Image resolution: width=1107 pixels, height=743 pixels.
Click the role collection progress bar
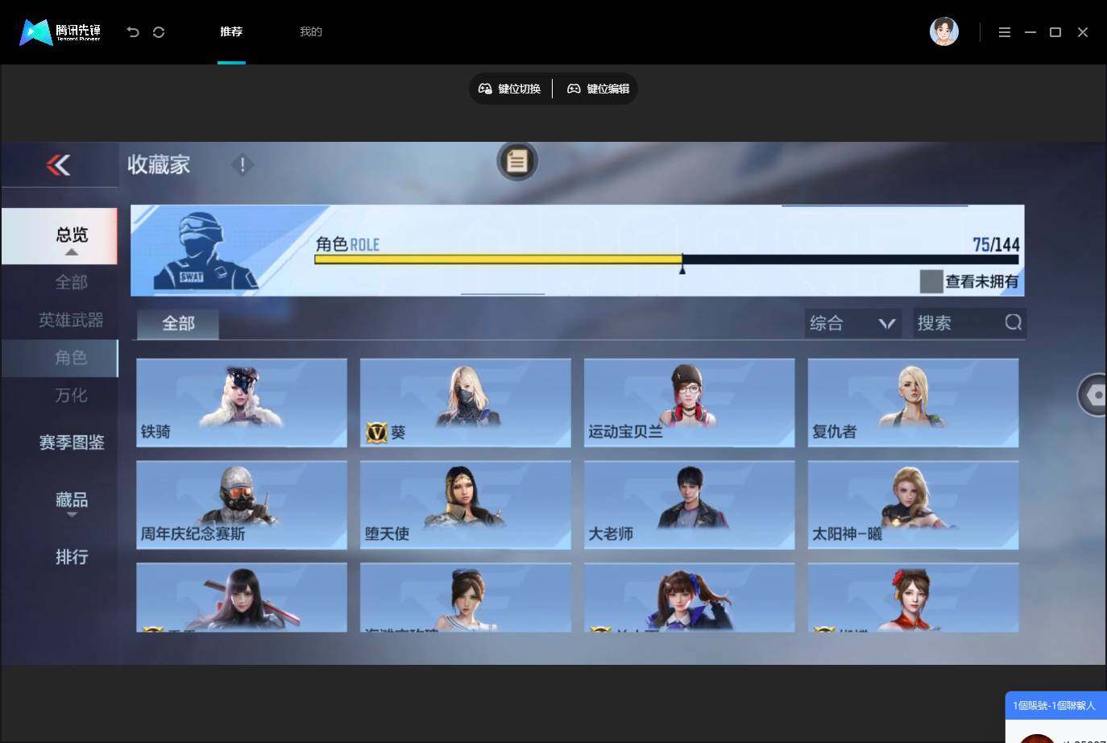click(666, 259)
